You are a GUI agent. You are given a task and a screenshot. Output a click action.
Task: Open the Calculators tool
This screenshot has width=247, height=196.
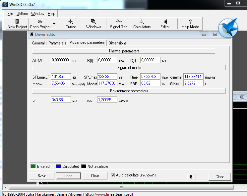click(142, 24)
